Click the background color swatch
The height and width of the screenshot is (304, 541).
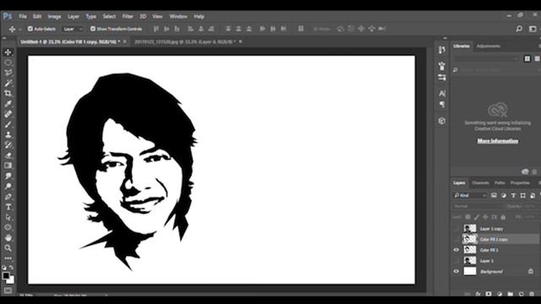pos(12,280)
